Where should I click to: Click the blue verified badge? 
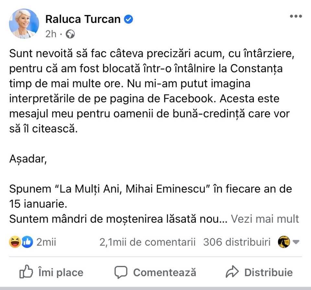point(129,19)
